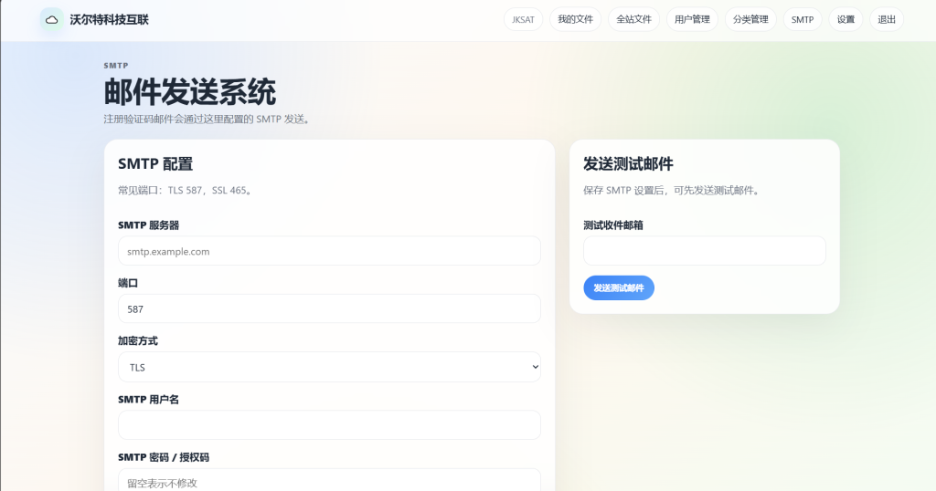
Task: Open the 加密方式 TLS dropdown
Action: coord(329,367)
